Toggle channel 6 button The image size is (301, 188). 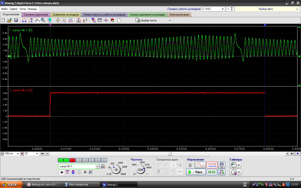pos(98,160)
